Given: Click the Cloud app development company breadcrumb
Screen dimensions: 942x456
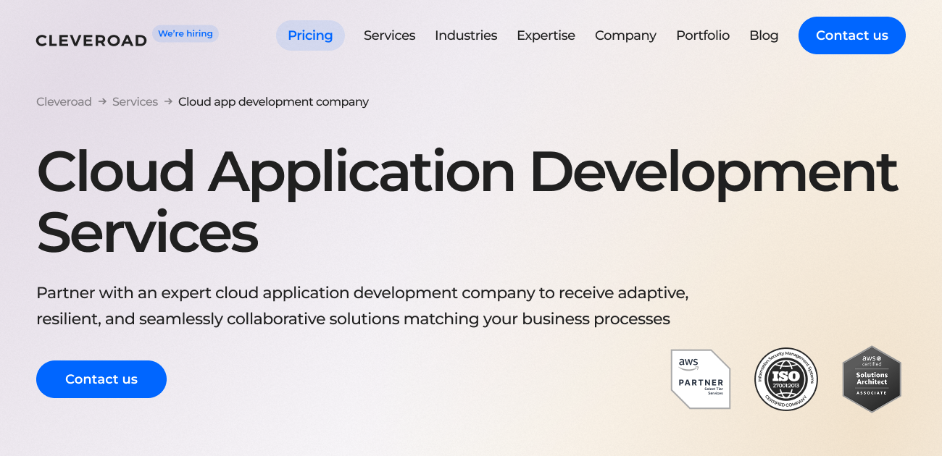Looking at the screenshot, I should click(273, 102).
